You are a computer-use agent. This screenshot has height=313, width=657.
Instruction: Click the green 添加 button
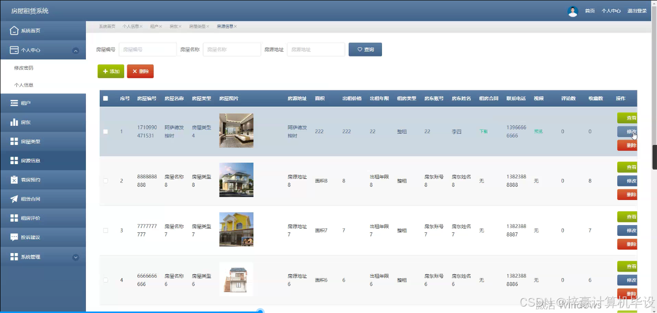[x=111, y=71]
